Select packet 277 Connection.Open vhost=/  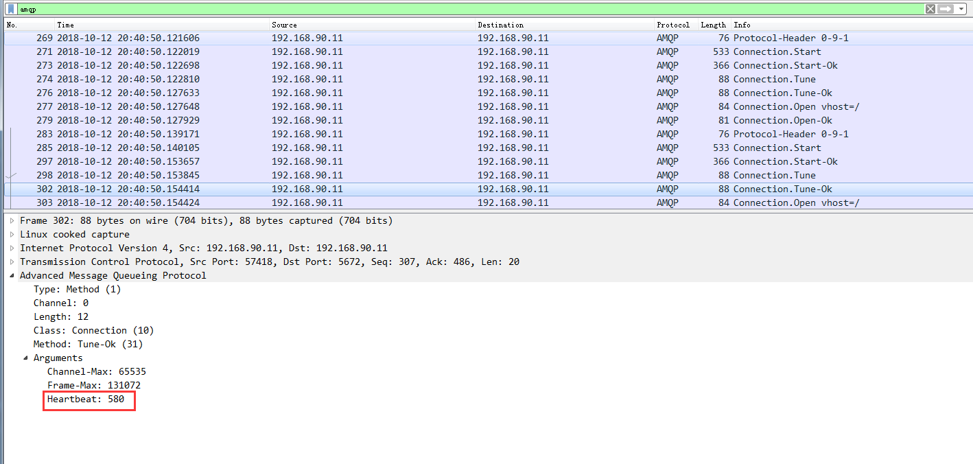pyautogui.click(x=488, y=106)
